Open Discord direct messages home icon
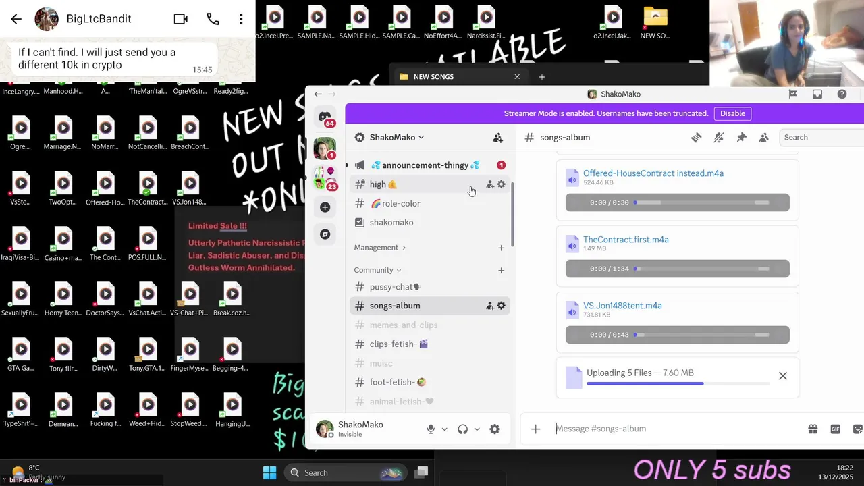The image size is (864, 486). point(325,117)
